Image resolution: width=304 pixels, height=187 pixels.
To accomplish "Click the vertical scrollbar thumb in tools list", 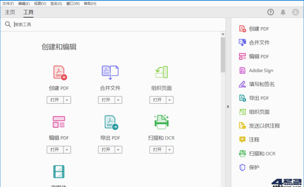I will (x=223, y=55).
